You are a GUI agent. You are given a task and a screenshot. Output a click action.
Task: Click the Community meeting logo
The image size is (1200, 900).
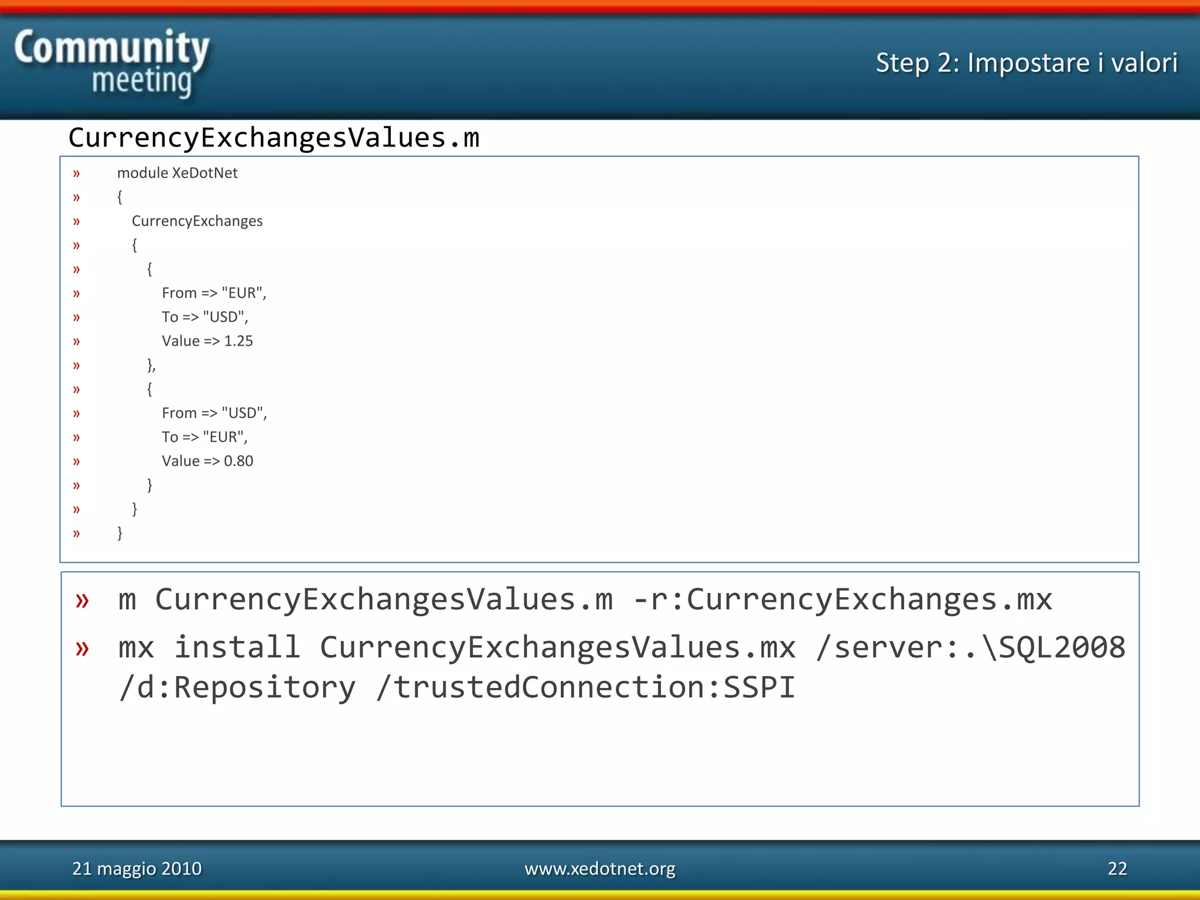coord(111,63)
